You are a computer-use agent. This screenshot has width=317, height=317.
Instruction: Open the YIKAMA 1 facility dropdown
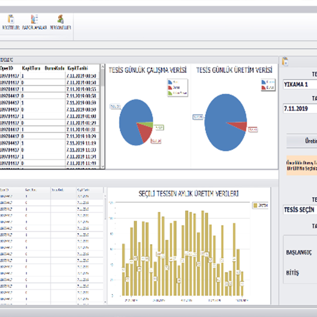click(299, 85)
